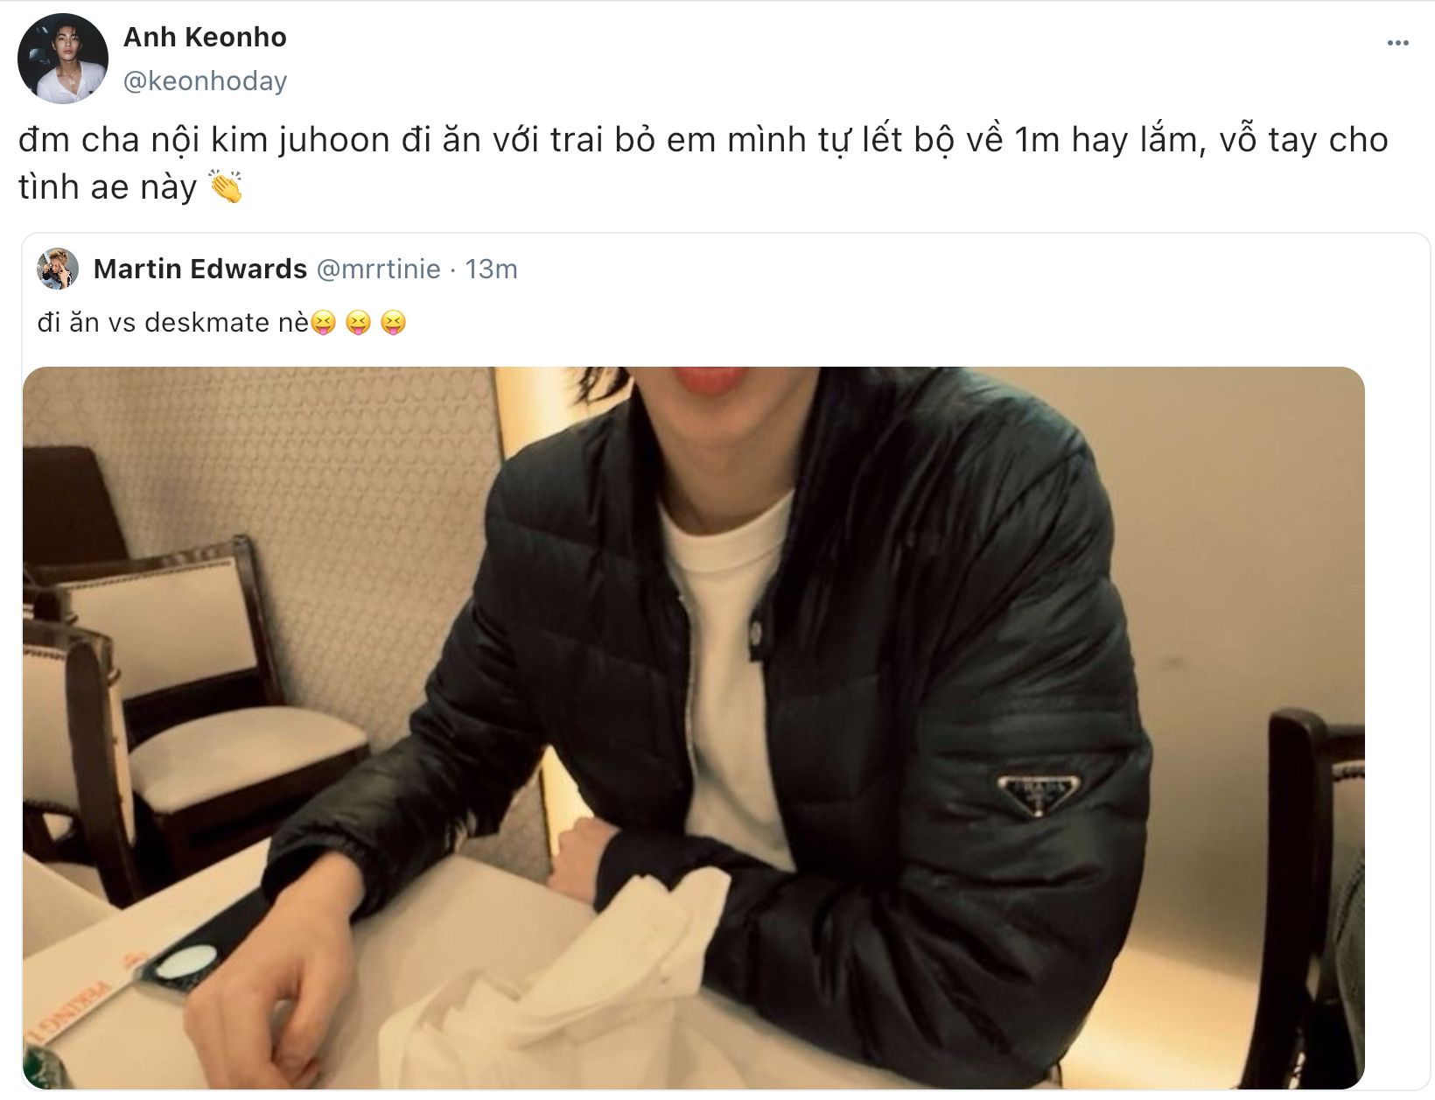Viewport: 1435px width, 1100px height.
Task: Click the last tongue-out emoji in quoted tweet
Action: click(394, 323)
